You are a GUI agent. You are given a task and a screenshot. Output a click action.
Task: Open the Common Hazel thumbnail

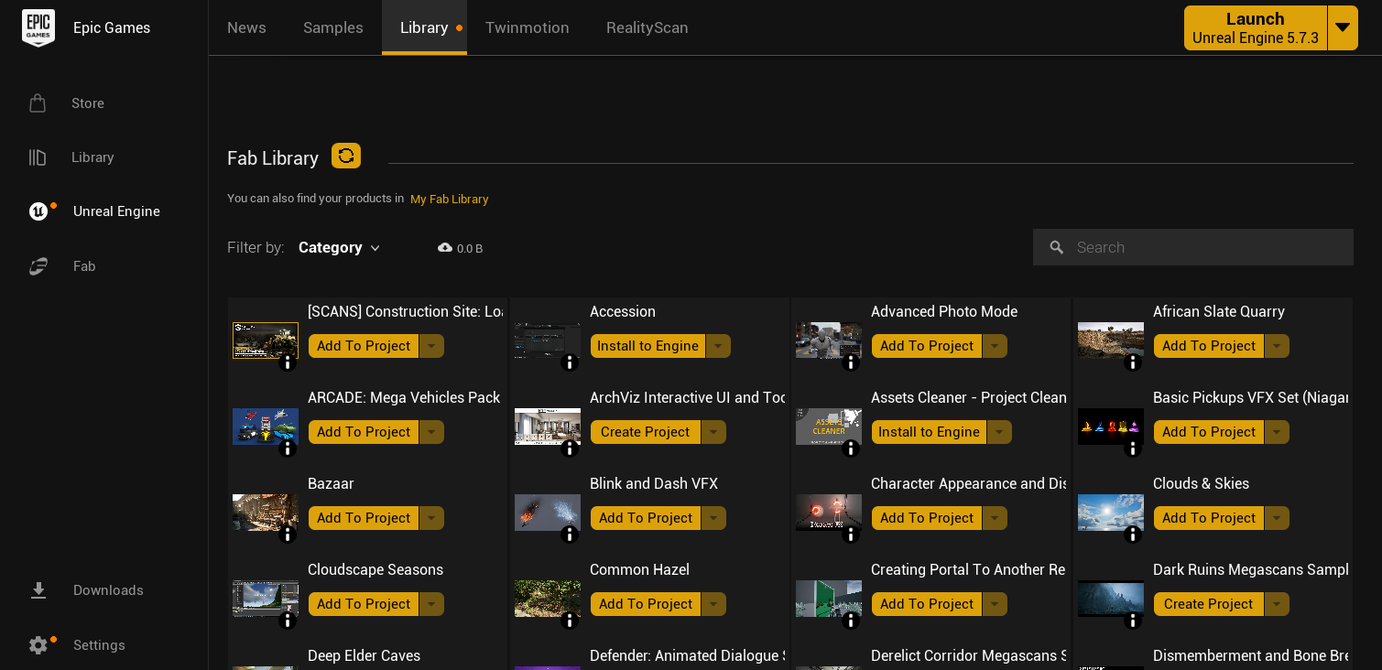point(548,599)
